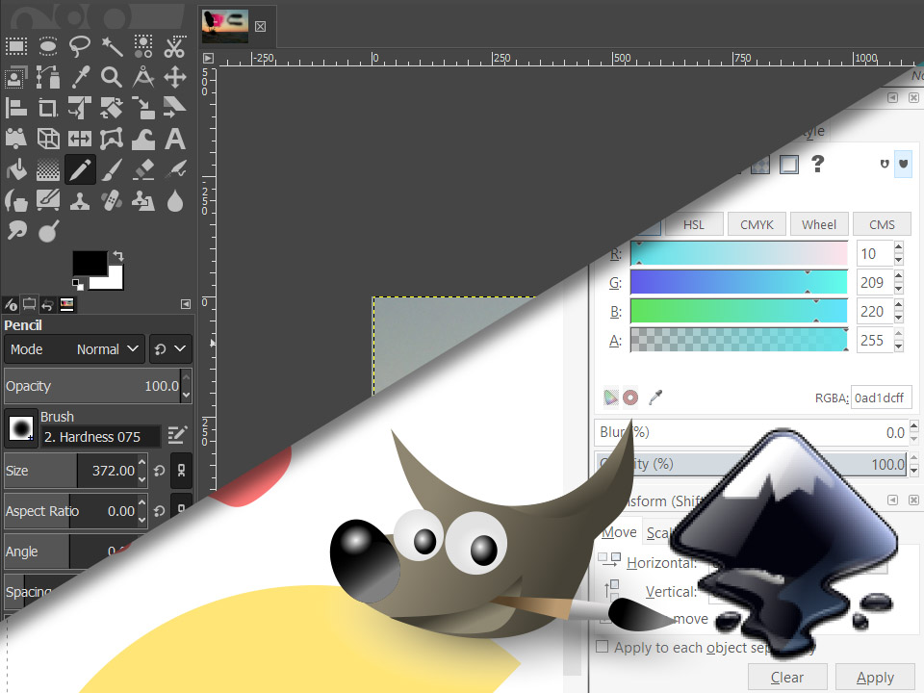The height and width of the screenshot is (693, 924).
Task: Click the RGBA hex field 0ad1dcff
Action: 883,398
